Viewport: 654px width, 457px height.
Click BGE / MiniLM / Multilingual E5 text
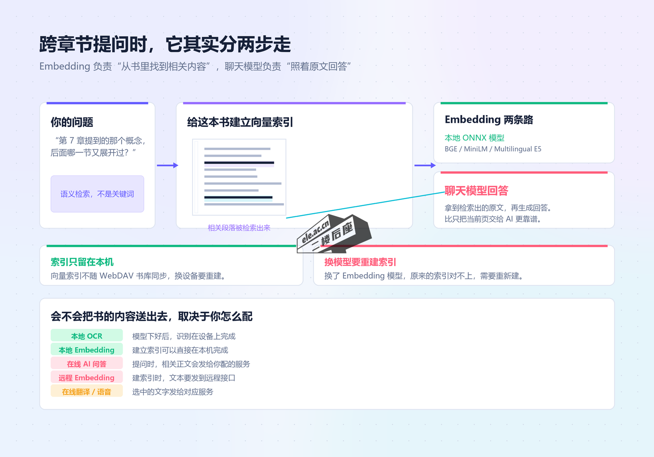[493, 149]
